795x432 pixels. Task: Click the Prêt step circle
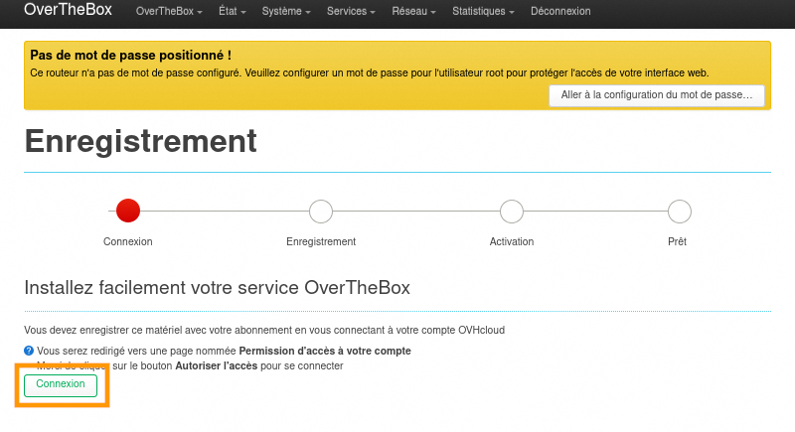point(679,211)
